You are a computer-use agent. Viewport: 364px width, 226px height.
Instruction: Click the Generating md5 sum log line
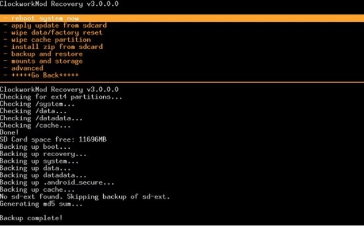click(41, 204)
